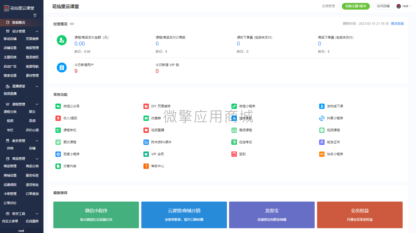Viewport: 416px width, 233px height.
Task: Open the 云课堂/商城分销 blue card
Action: tap(184, 215)
